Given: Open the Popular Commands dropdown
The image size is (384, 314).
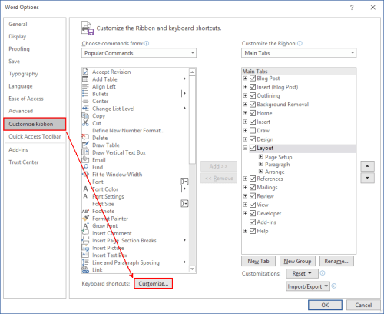Looking at the screenshot, I should 139,53.
